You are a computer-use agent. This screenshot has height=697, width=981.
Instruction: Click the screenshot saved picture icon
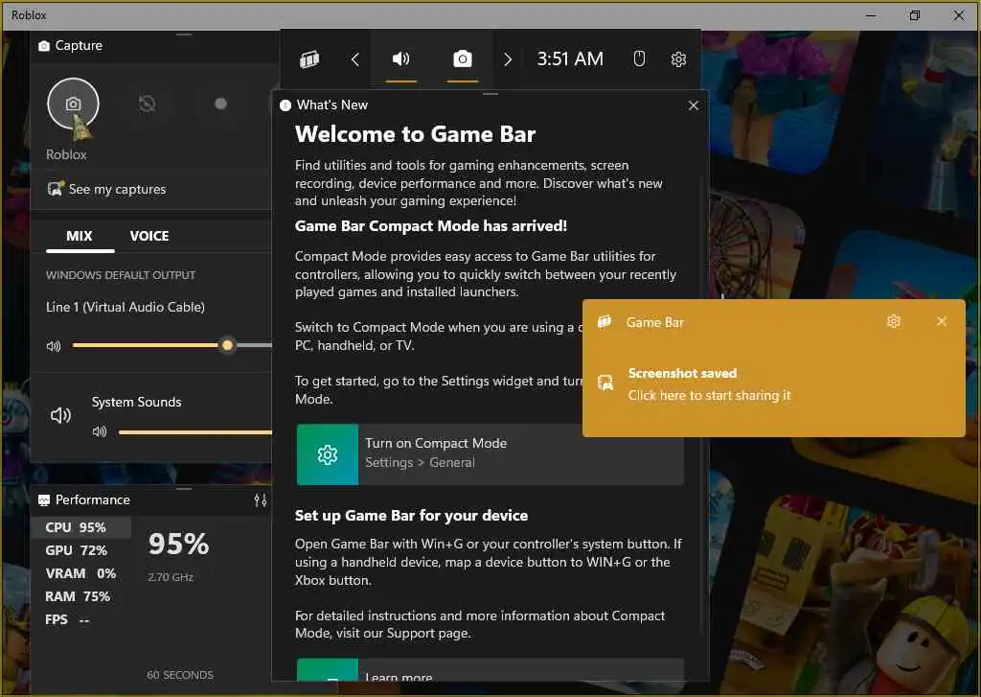pos(605,383)
